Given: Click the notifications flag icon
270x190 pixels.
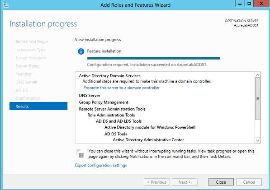Looking at the screenshot, I should coord(80,153).
